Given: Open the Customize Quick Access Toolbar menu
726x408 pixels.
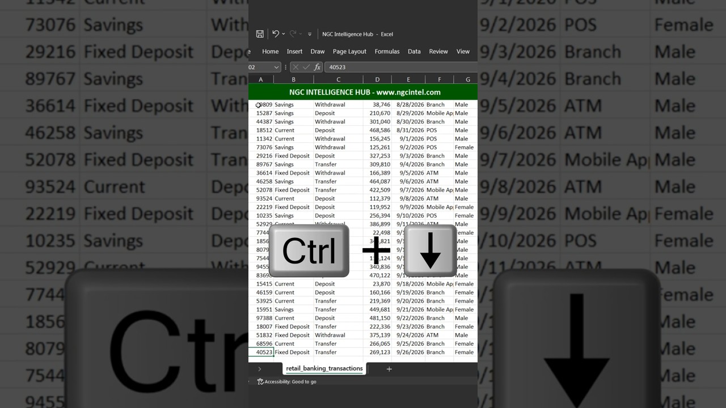Looking at the screenshot, I should pos(310,34).
